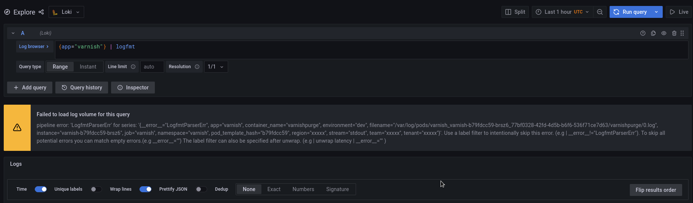Open the Loki data source picker
Viewport: 693px width, 203px height.
click(x=66, y=12)
